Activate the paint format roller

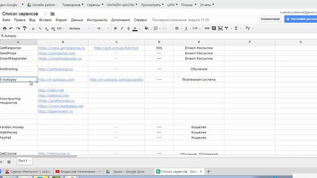pos(24,29)
